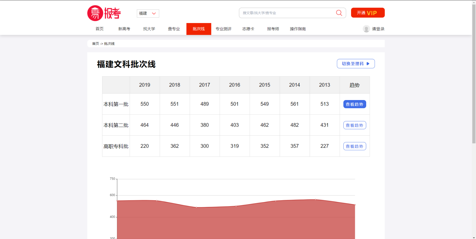
Task: Switch to science via 切换至理科
Action: (355, 64)
